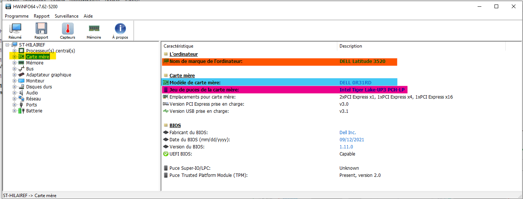The width and height of the screenshot is (523, 199).
Task: Collapse the ST-HILAIREF root node
Action: point(8,45)
